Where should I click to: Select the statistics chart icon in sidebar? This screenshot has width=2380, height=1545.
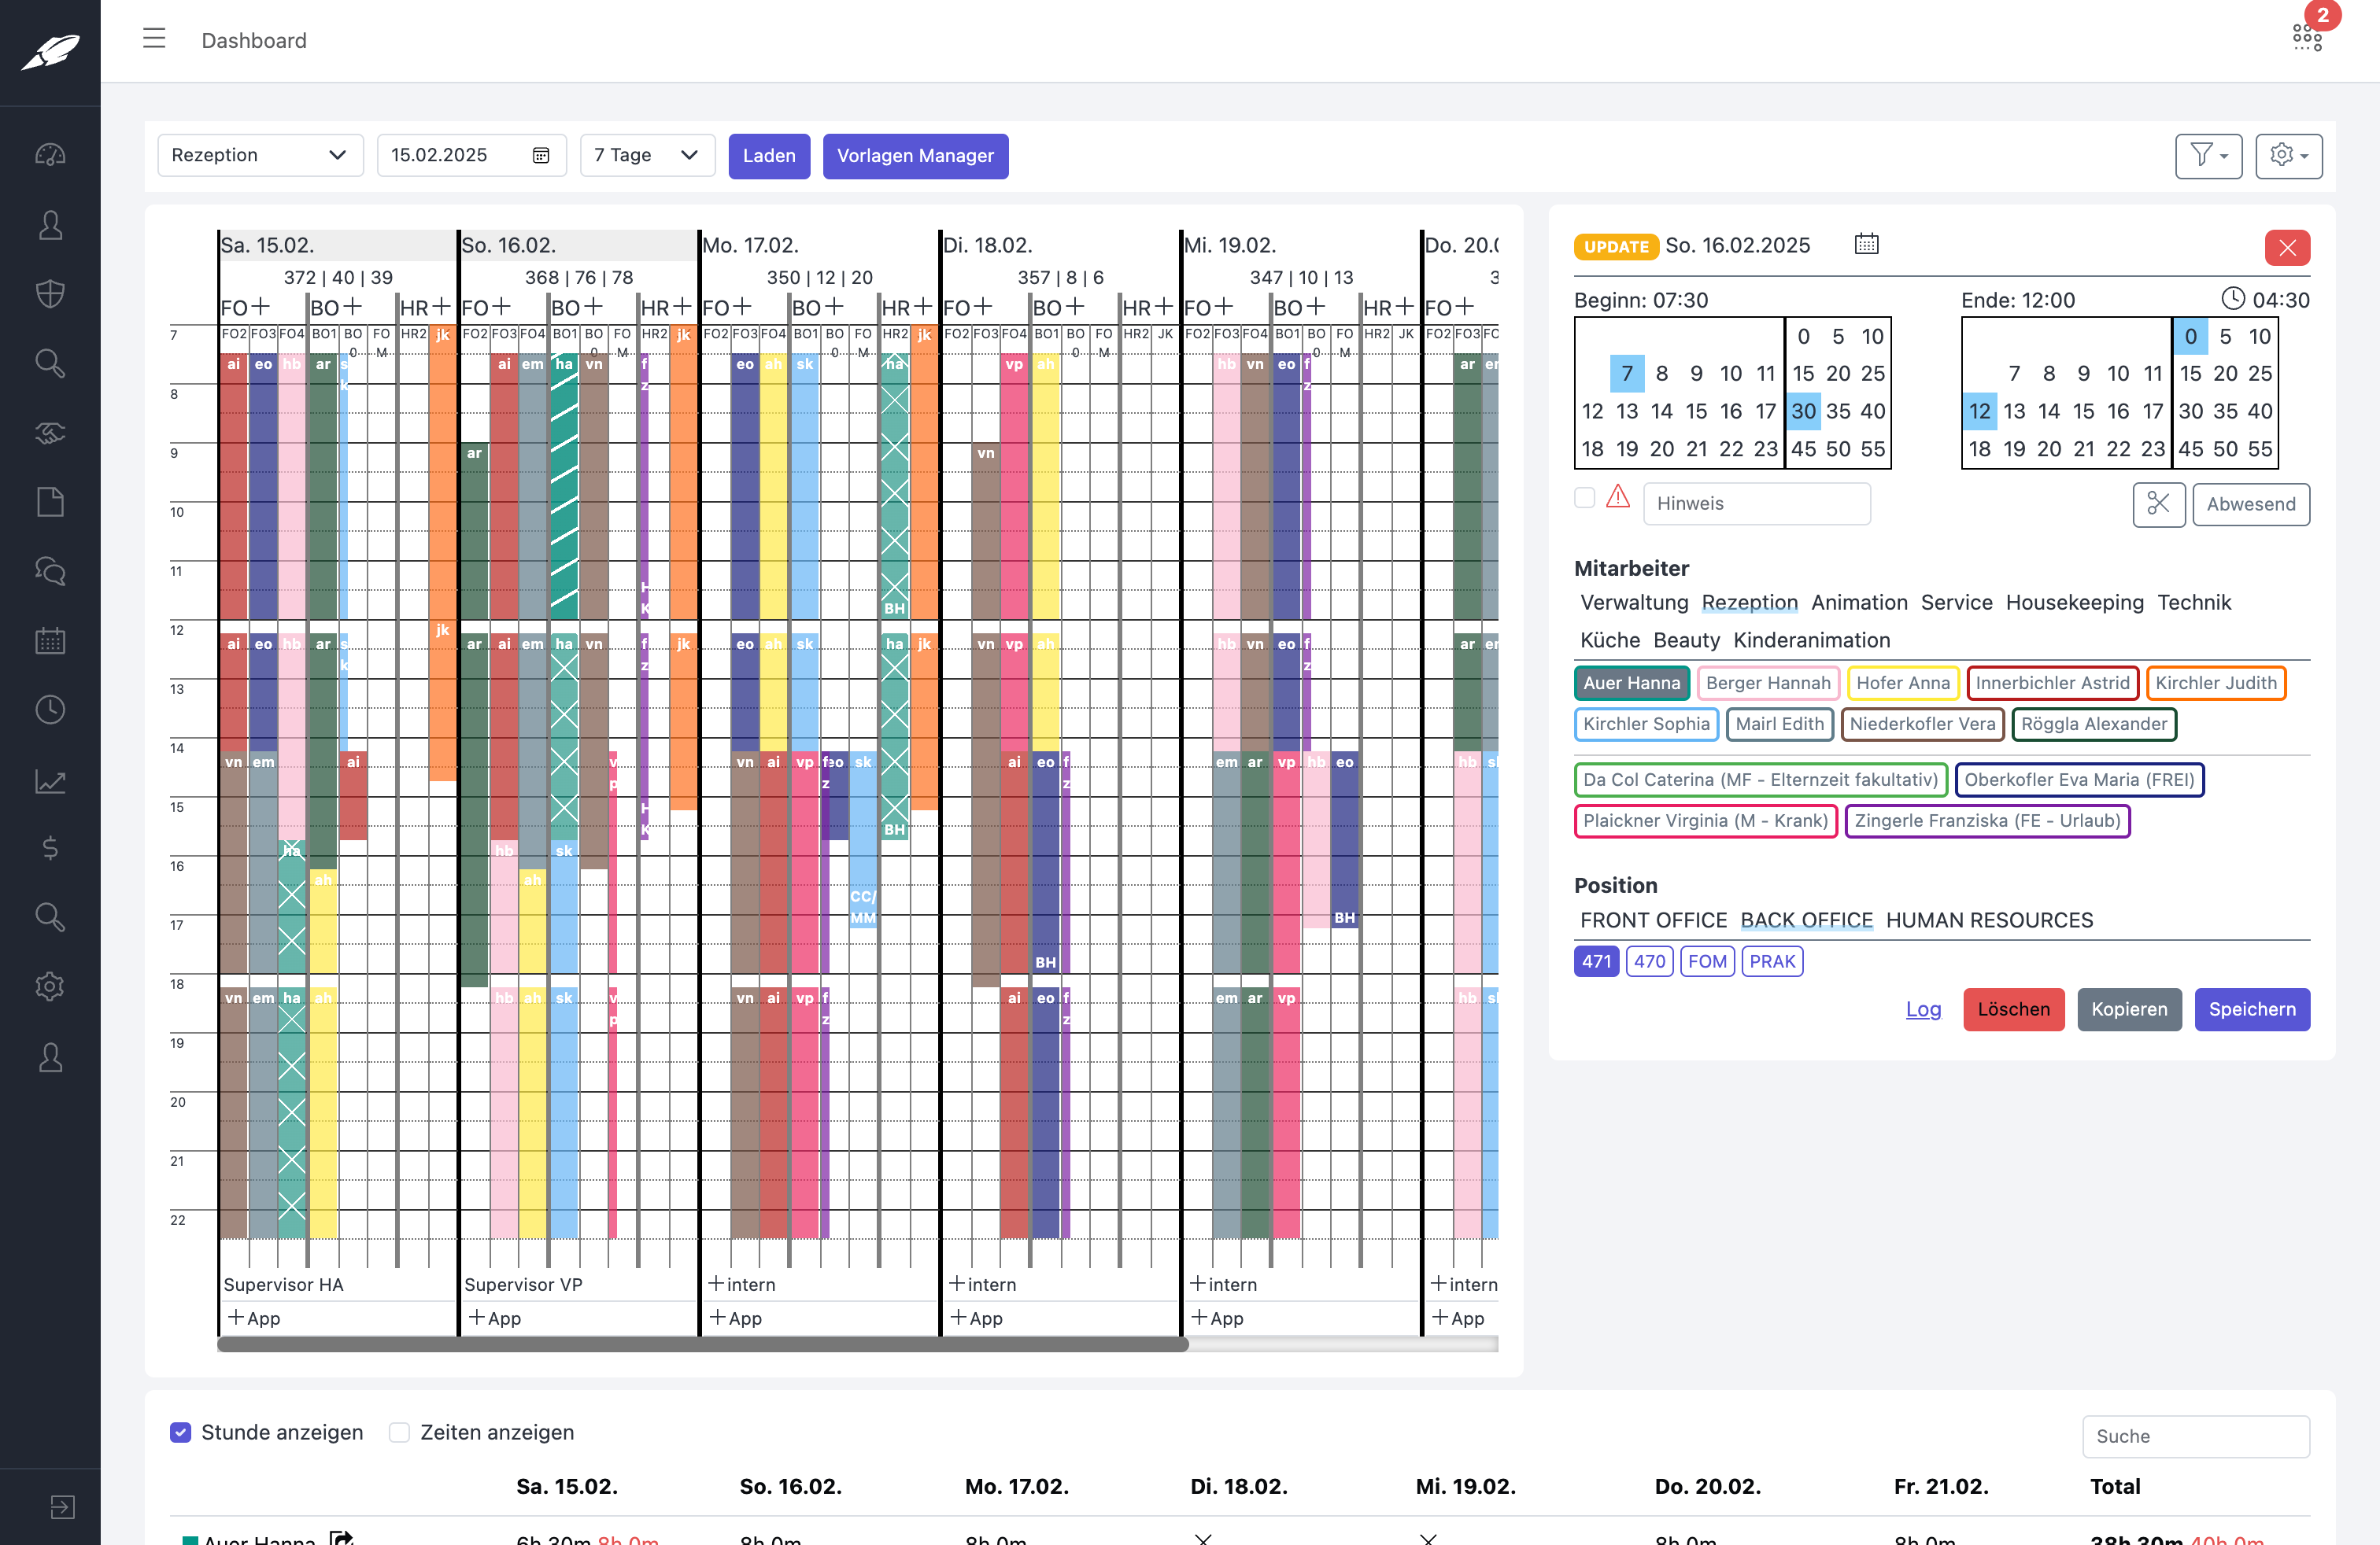click(x=50, y=781)
